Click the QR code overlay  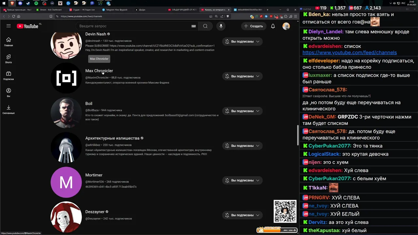285,211
